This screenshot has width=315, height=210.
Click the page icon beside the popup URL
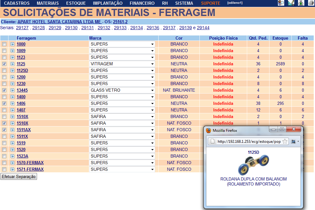(212, 142)
